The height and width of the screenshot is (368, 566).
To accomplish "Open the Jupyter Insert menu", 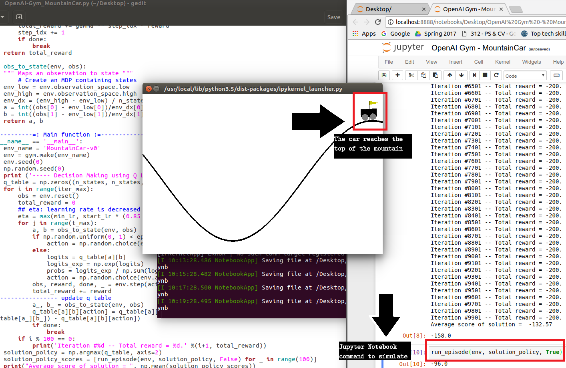I will pyautogui.click(x=456, y=62).
